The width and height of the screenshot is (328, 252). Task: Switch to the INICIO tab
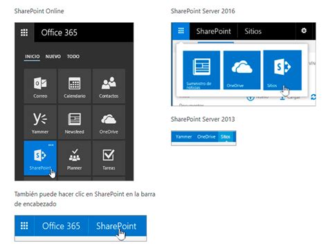click(33, 57)
